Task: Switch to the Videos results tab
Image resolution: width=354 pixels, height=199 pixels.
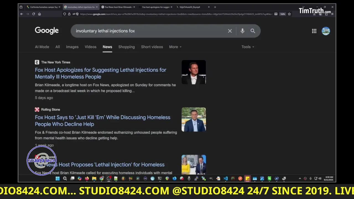Action: coord(90,47)
